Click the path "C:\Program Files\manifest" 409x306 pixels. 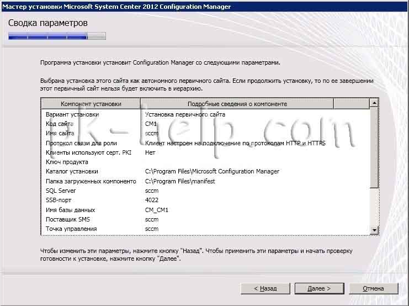180,181
